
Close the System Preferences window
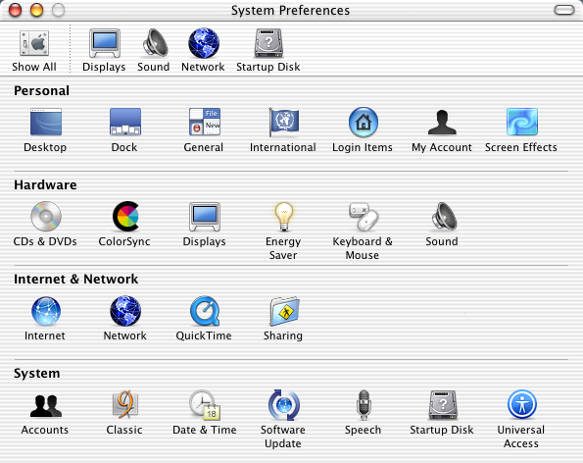pyautogui.click(x=16, y=10)
